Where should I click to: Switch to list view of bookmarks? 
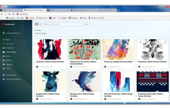[x=40, y=24]
